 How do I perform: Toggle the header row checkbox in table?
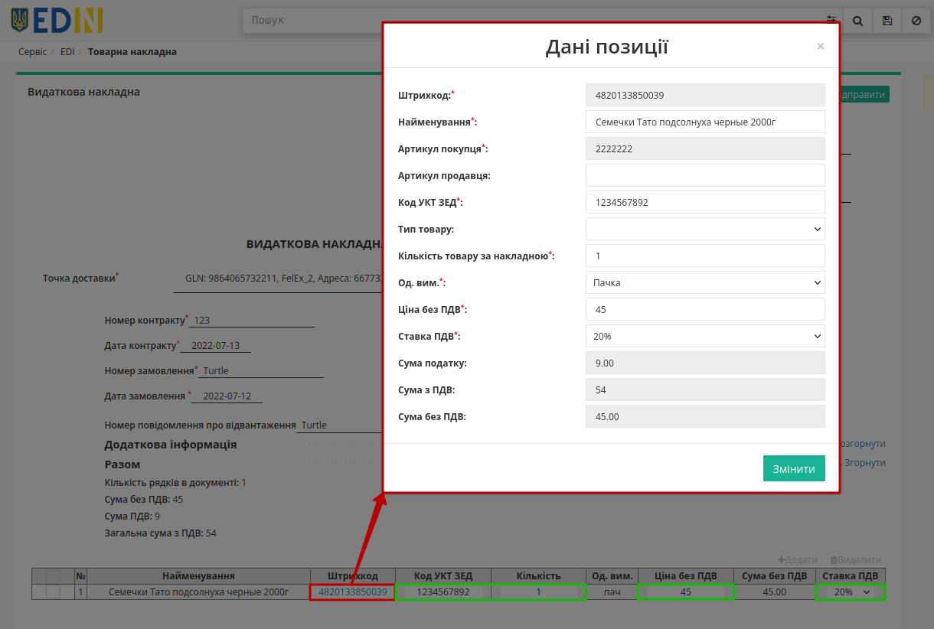53,576
